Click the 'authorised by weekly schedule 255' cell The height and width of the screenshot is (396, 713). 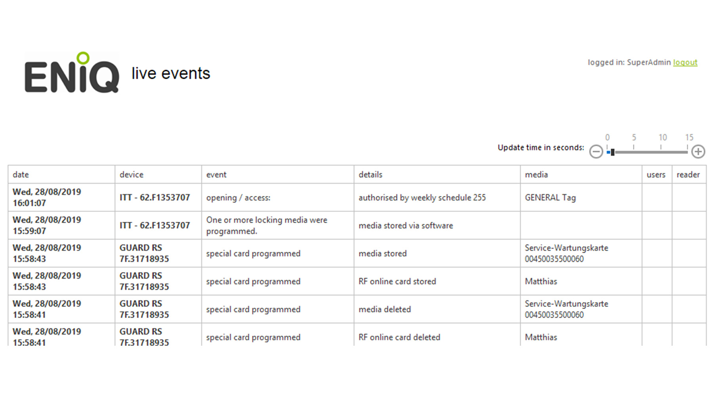point(422,198)
